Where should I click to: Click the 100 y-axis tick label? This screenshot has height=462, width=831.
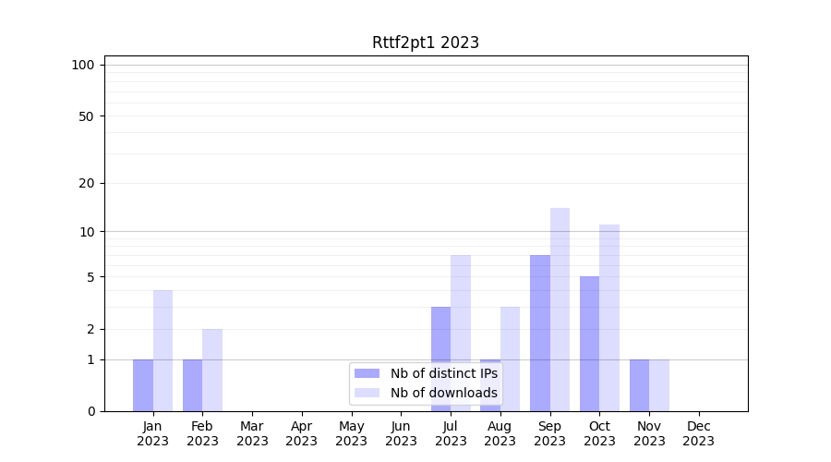[83, 65]
